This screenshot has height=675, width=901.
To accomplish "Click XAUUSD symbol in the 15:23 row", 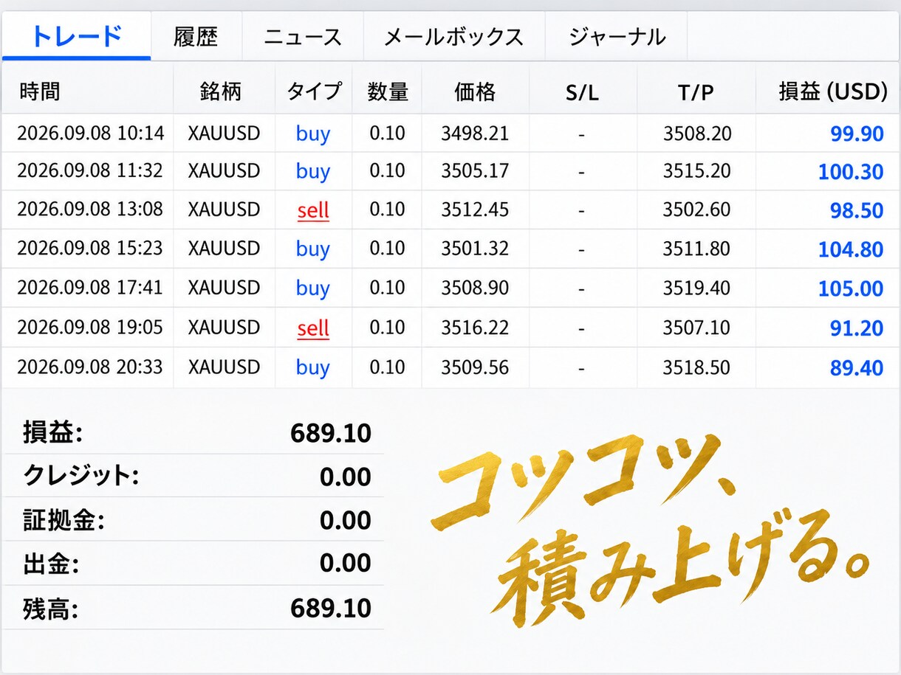I will (224, 249).
